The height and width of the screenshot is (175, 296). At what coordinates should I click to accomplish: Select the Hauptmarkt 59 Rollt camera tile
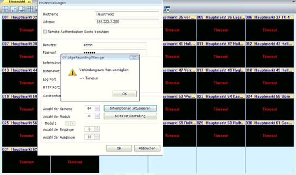tap(179, 134)
